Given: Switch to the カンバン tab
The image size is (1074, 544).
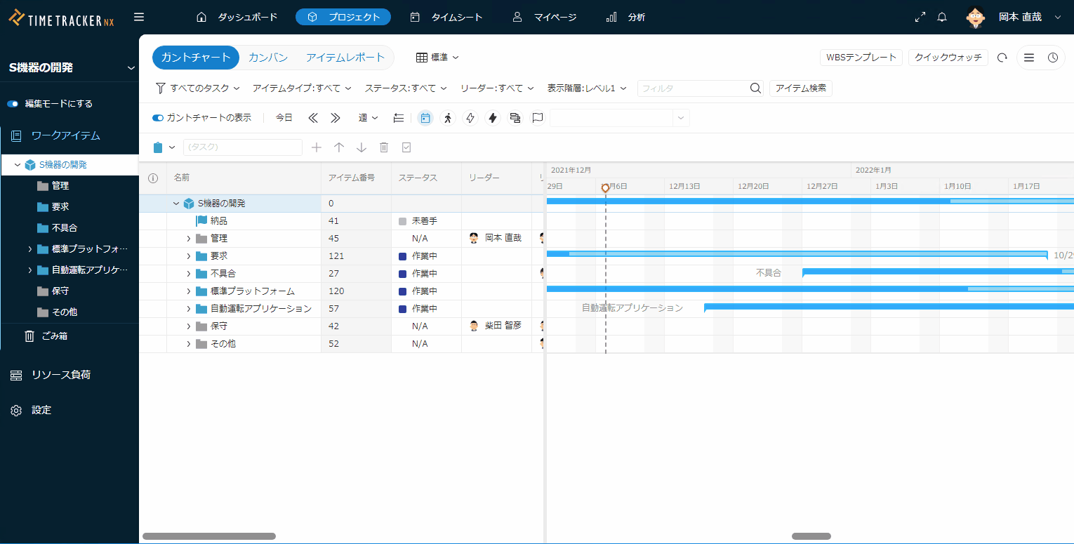Looking at the screenshot, I should click(268, 58).
